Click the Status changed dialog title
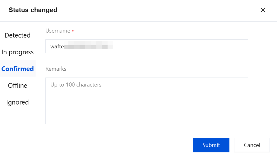 tap(33, 10)
